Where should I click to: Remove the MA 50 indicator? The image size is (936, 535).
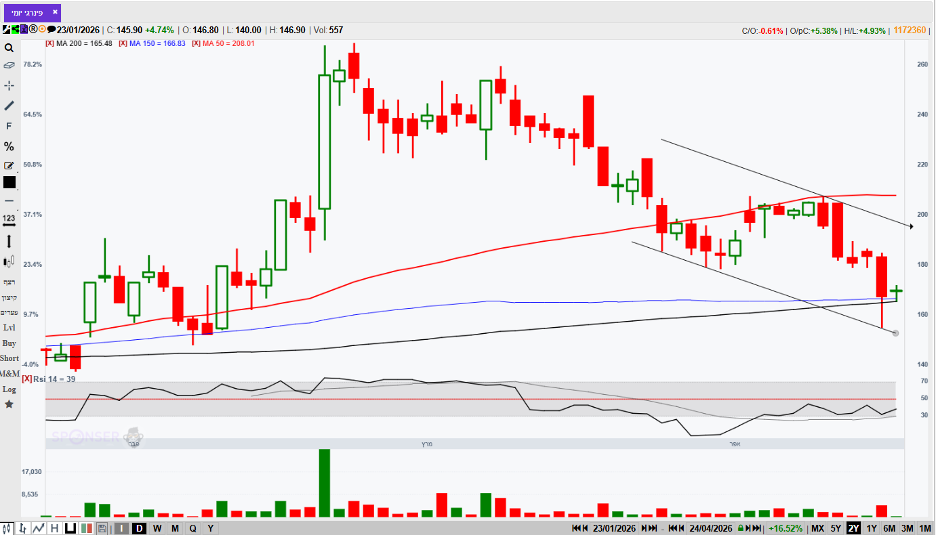196,43
